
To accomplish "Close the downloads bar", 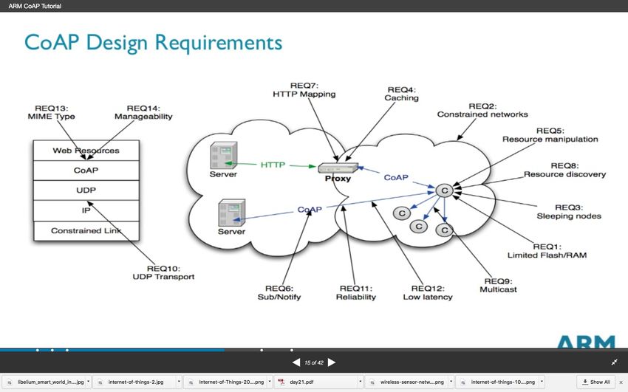I will point(621,382).
